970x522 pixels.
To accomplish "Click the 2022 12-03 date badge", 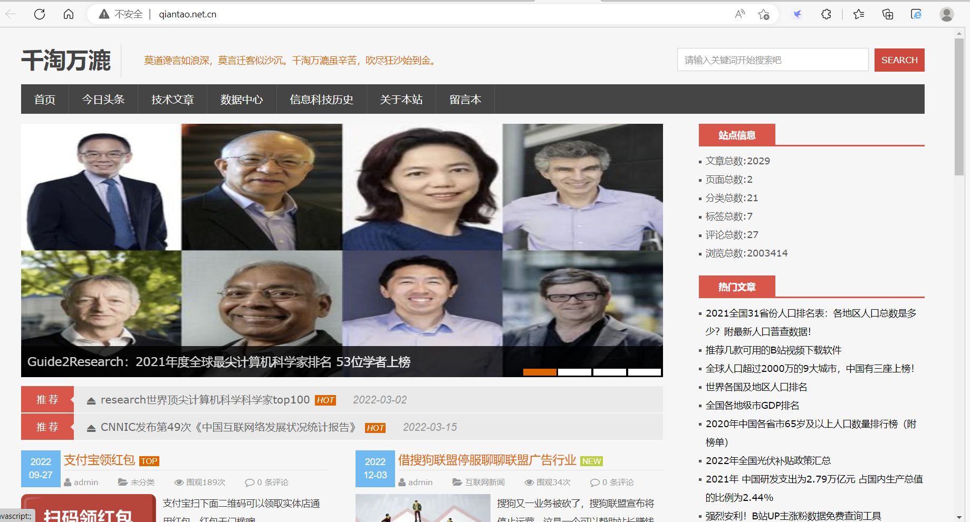I will (375, 468).
